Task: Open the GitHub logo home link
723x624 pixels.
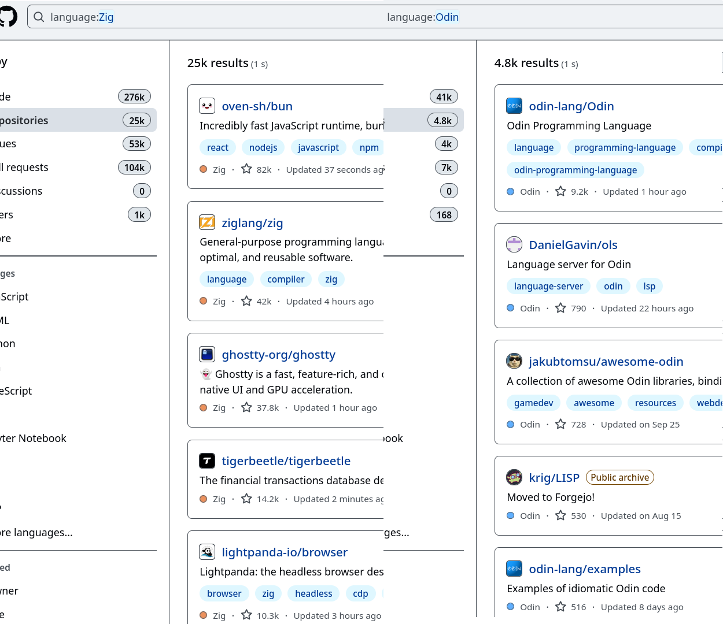Action: tap(7, 16)
